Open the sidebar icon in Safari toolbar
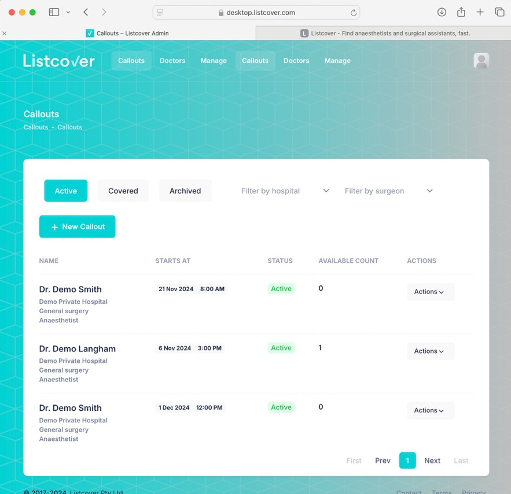511x494 pixels. click(53, 12)
